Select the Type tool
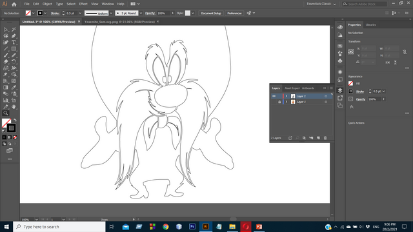The height and width of the screenshot is (232, 413). tap(14, 43)
